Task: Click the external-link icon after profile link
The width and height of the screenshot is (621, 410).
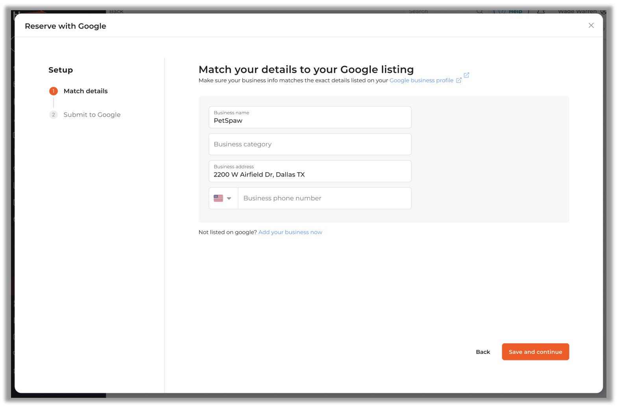Action: pyautogui.click(x=458, y=80)
